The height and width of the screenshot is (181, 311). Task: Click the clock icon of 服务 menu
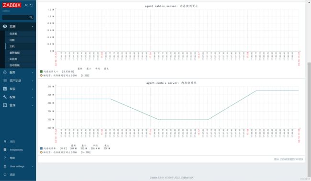(5, 72)
